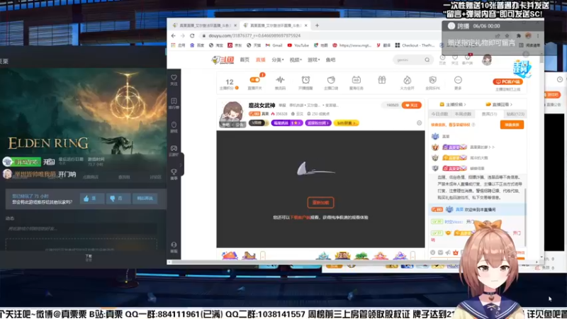Image resolution: width=567 pixels, height=319 pixels.
Task: Open the user avatar in Douyu header
Action: pos(487,60)
